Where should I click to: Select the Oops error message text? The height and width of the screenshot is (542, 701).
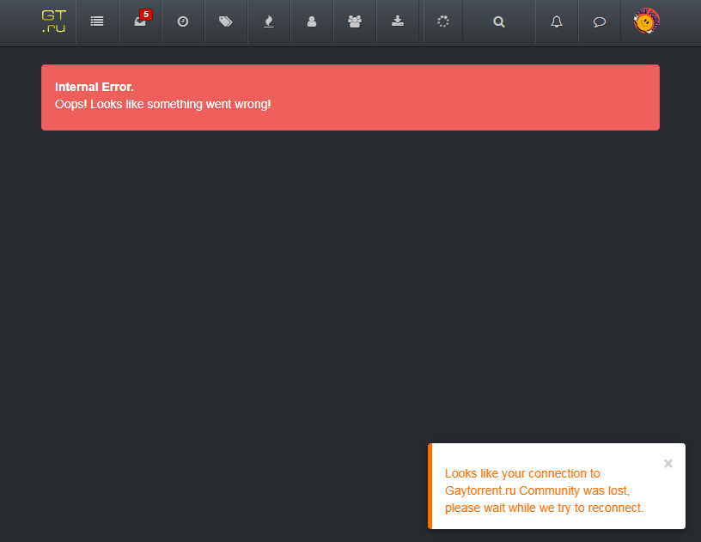(x=163, y=104)
